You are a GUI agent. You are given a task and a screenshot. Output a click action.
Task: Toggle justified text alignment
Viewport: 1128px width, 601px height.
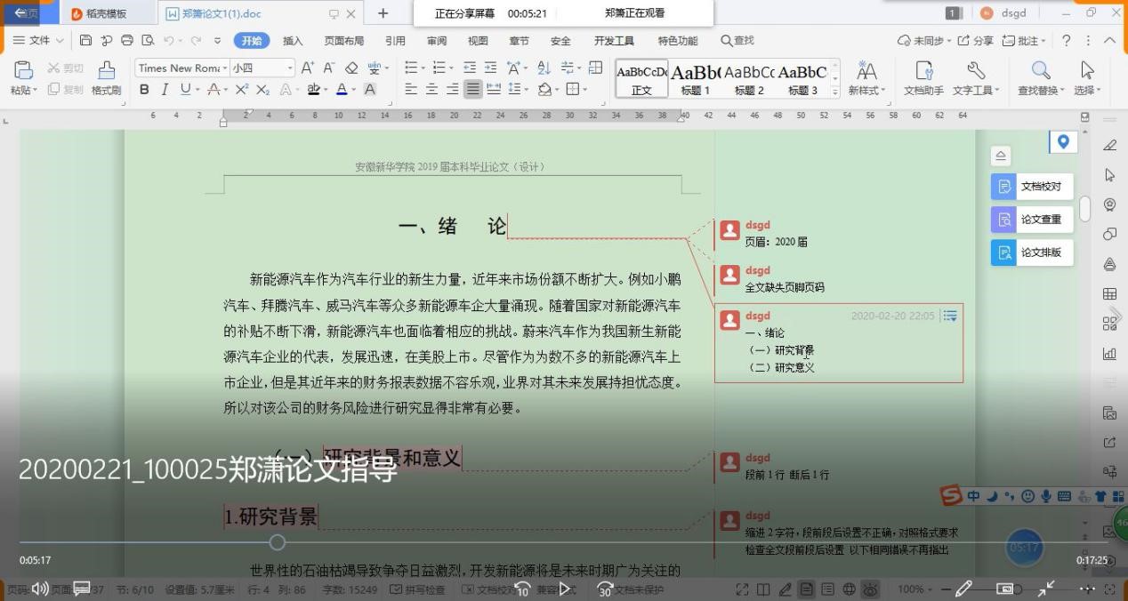pos(472,89)
